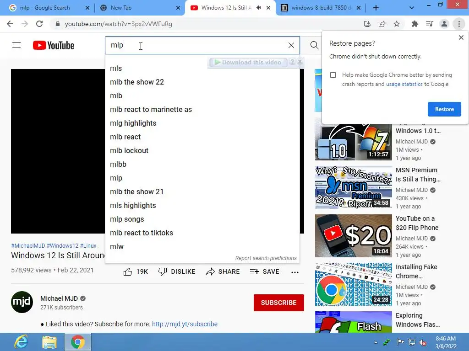Close the mlp - Google Search tab
The width and height of the screenshot is (469, 351).
[x=87, y=8]
